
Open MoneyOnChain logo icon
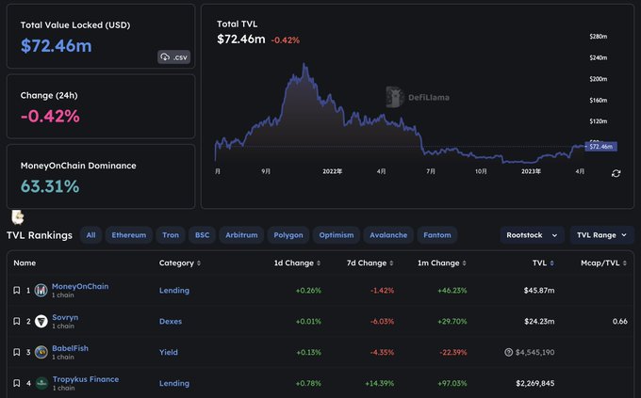point(41,290)
